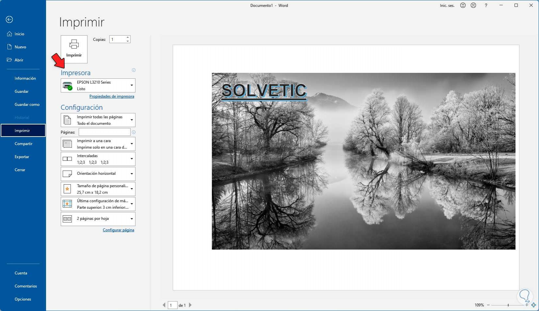539x311 pixels.
Task: Select the Imprimir sidebar tab
Action: click(23, 131)
